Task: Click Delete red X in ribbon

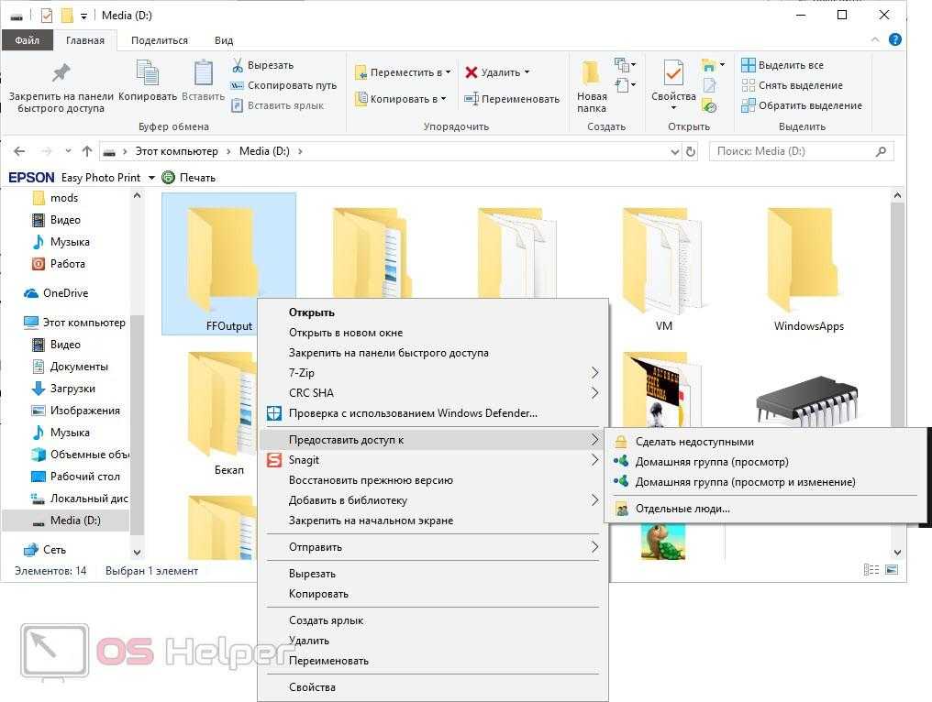Action: (472, 72)
